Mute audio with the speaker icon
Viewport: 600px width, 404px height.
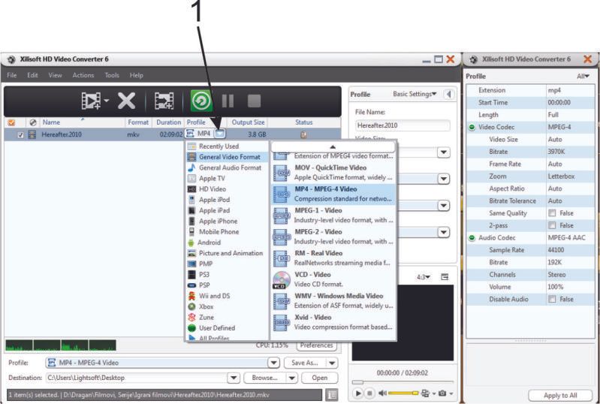click(x=382, y=393)
